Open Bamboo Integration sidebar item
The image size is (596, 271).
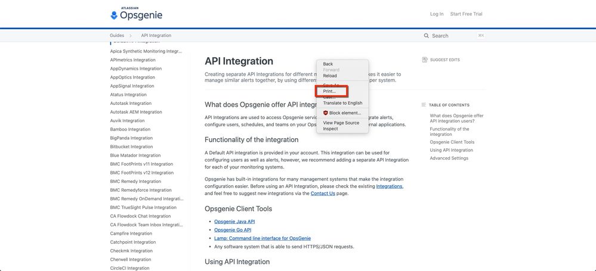pyautogui.click(x=131, y=129)
